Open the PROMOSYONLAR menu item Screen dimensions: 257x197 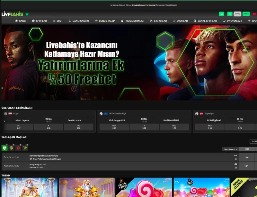click(x=132, y=21)
